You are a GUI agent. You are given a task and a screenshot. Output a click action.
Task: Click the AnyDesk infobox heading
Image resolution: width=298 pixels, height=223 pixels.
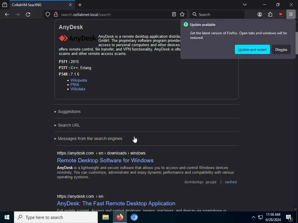[71, 27]
